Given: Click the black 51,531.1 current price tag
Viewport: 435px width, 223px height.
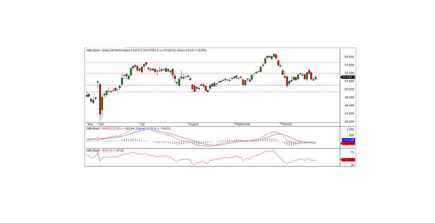Looking at the screenshot, I should 348,77.
